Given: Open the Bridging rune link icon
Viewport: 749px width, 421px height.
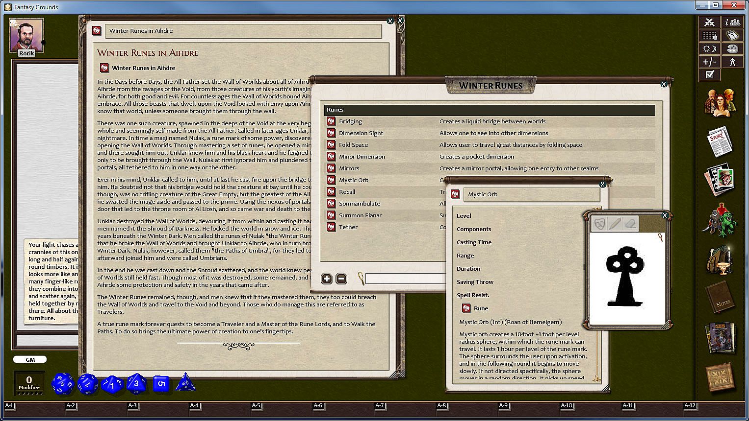Looking at the screenshot, I should coord(331,121).
